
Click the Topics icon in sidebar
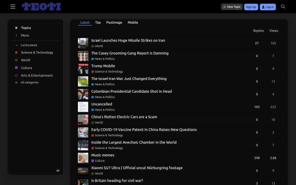(16, 28)
